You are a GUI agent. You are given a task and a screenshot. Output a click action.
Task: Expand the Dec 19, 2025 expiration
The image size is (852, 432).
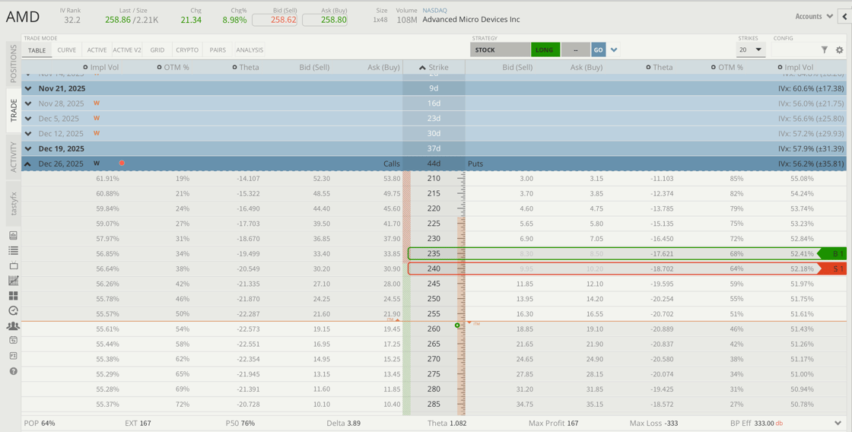point(28,149)
